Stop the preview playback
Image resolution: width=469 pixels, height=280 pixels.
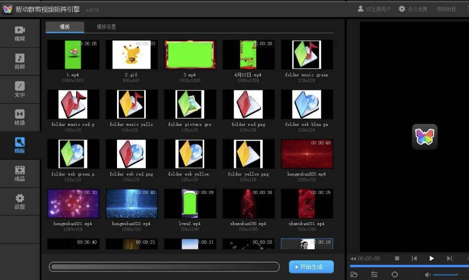click(397, 258)
